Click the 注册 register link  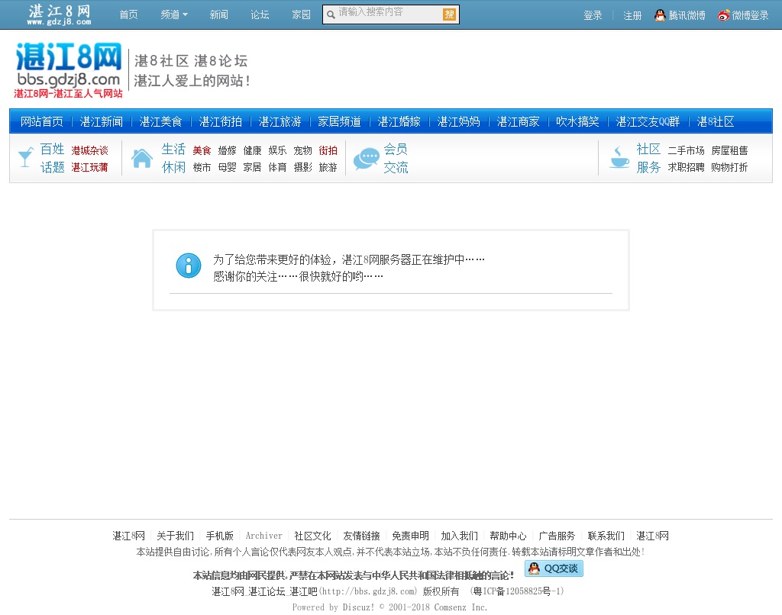[632, 15]
